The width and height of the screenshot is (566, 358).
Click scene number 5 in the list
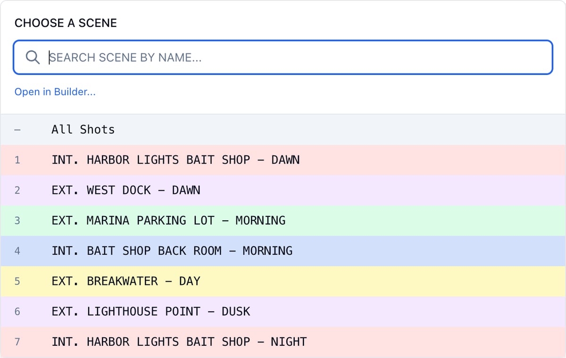click(x=17, y=281)
